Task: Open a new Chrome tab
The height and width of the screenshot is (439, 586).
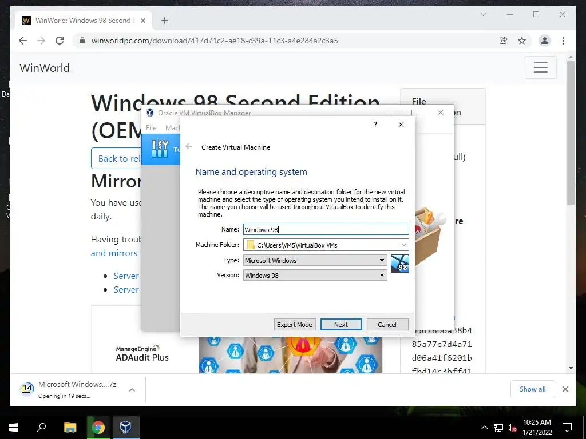Action: click(164, 21)
